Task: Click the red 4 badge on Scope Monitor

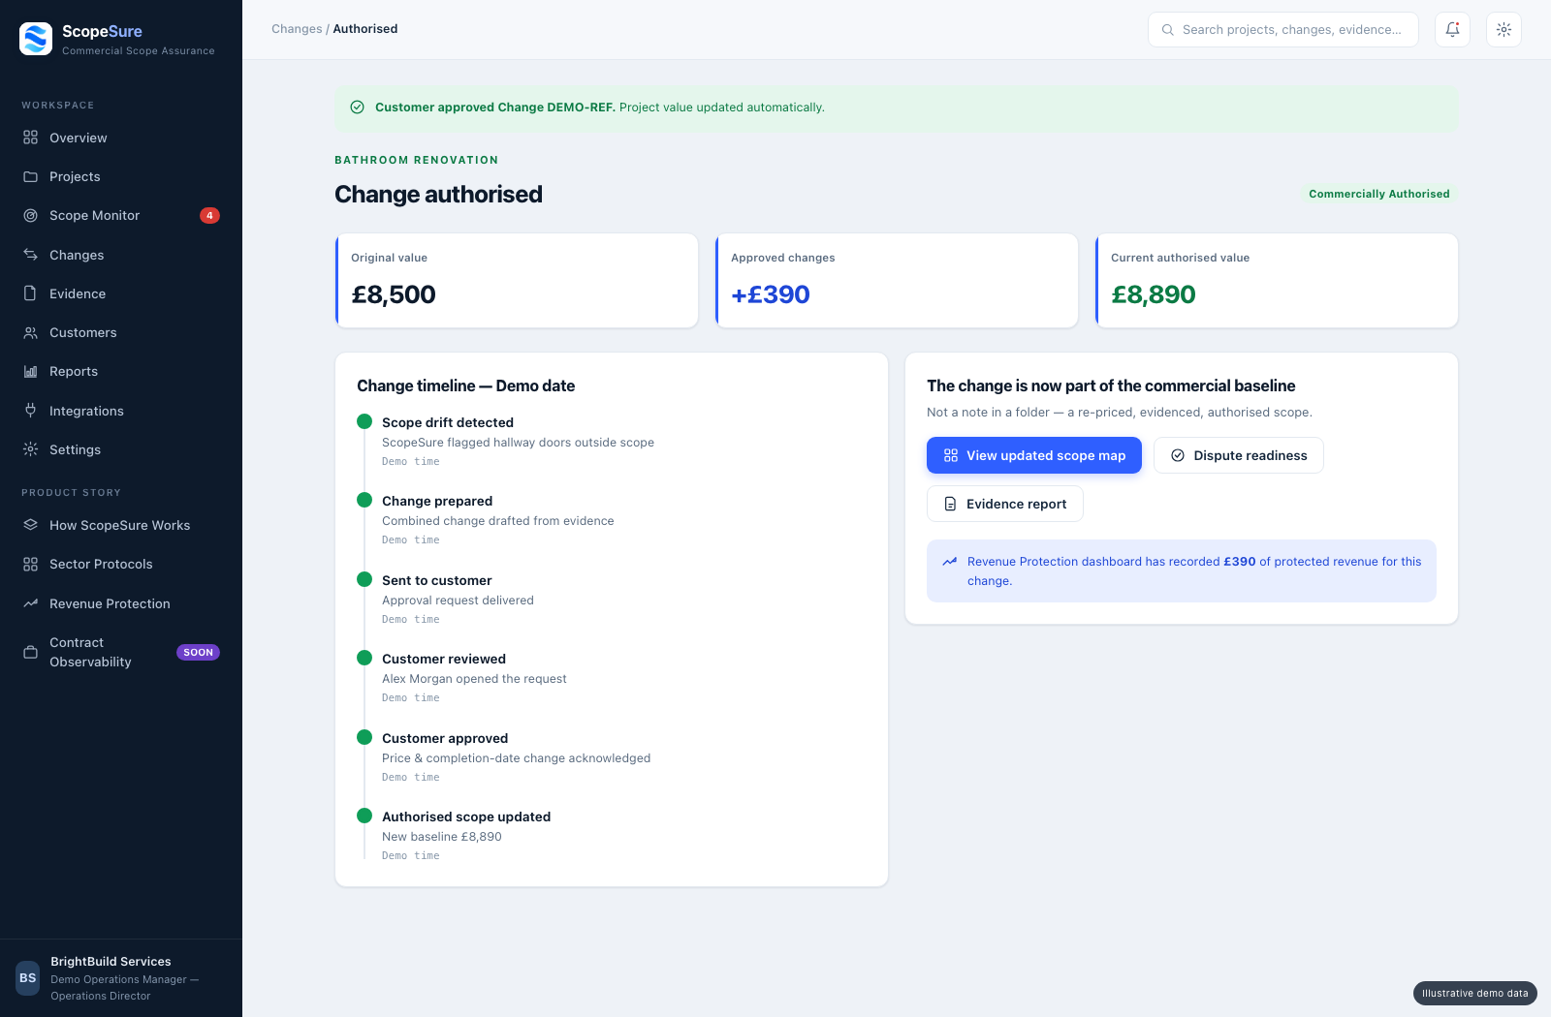Action: (x=209, y=215)
